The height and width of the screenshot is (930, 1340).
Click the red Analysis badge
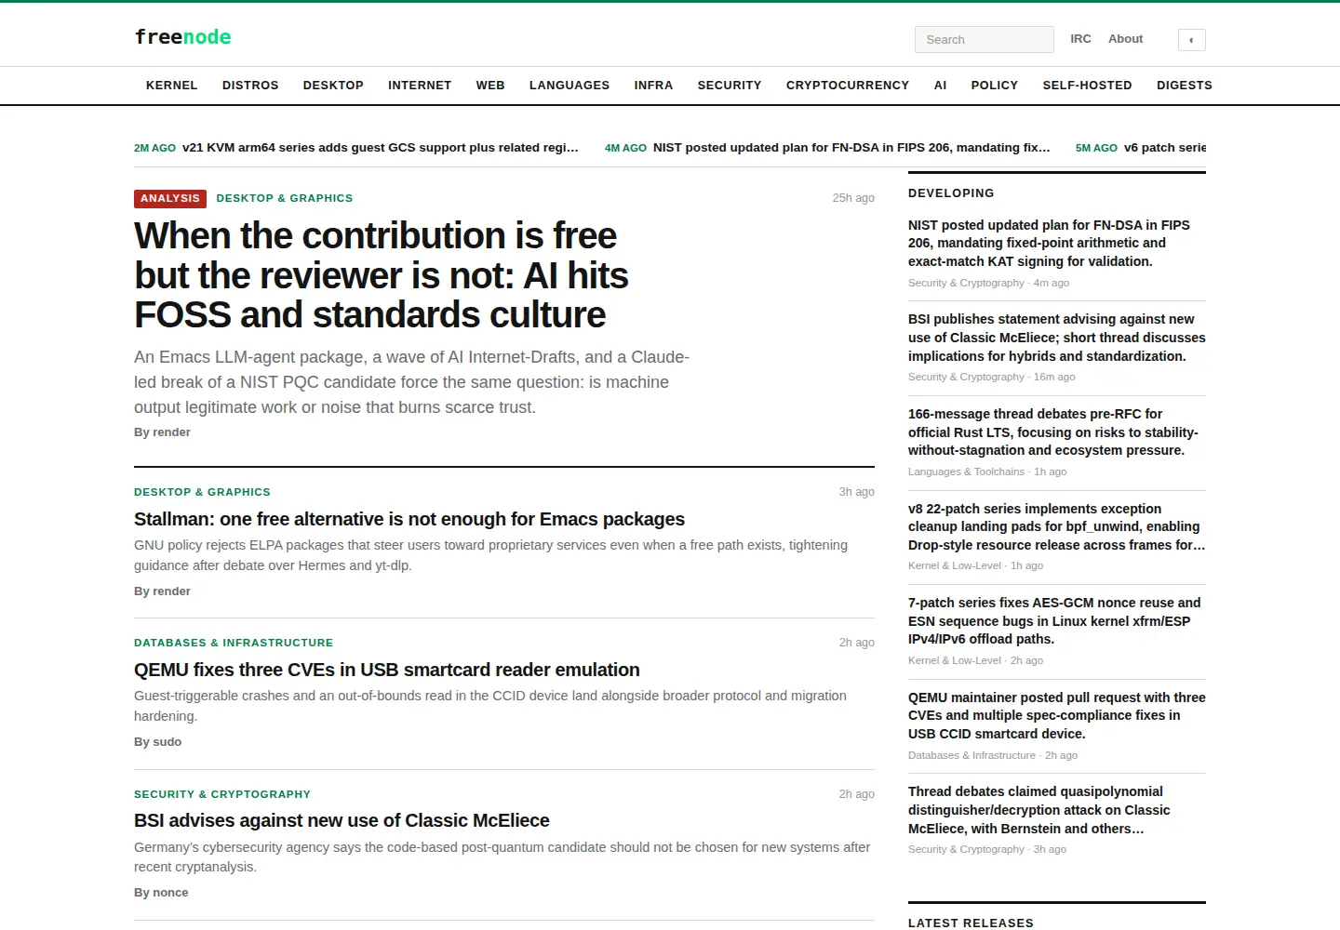coord(170,199)
